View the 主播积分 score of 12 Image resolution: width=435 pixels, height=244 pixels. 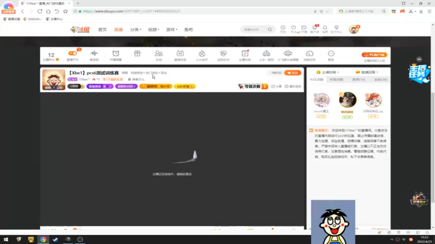pos(51,55)
